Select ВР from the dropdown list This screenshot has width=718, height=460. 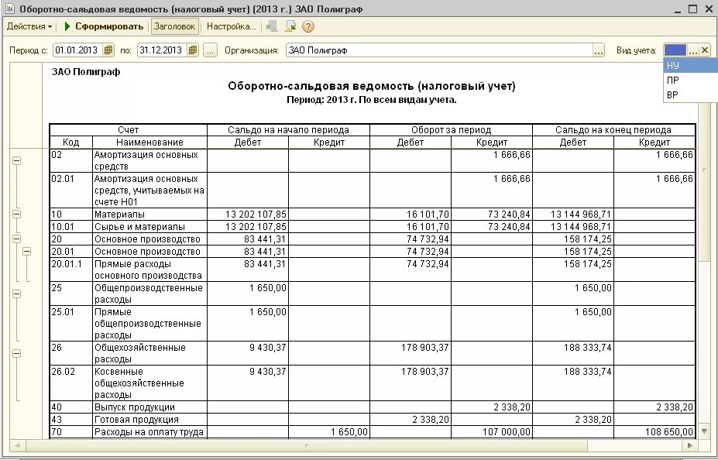coord(691,94)
